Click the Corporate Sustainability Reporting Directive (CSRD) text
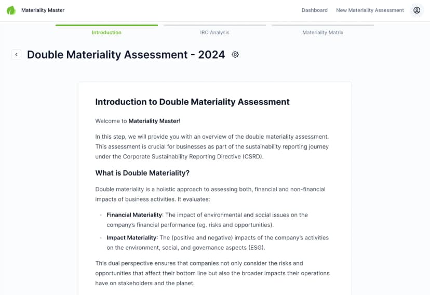Image resolution: width=430 pixels, height=295 pixels. [193, 156]
